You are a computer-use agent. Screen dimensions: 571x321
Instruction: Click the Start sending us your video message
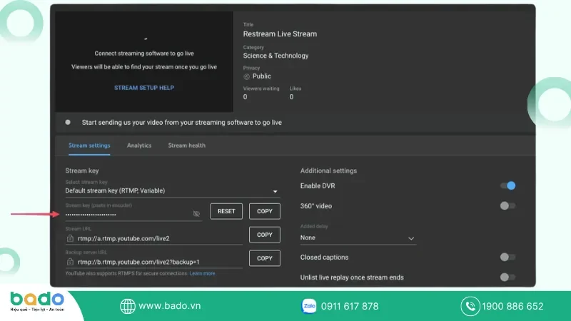pos(182,123)
